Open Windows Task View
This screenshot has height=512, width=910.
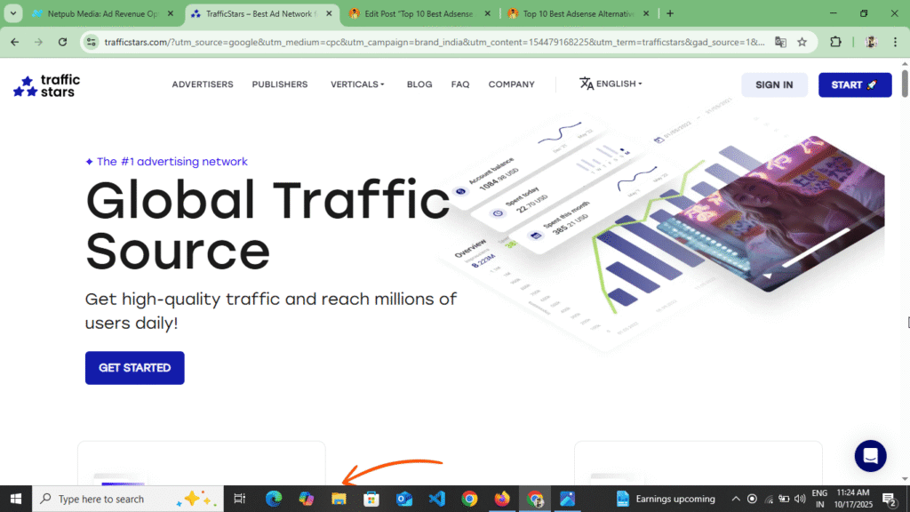tap(238, 499)
